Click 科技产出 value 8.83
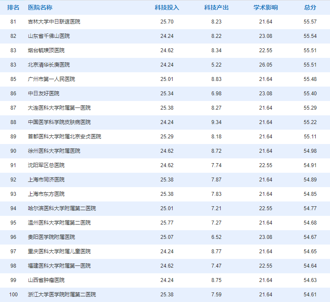Viewport: 330px width, 302px height. [x=216, y=79]
